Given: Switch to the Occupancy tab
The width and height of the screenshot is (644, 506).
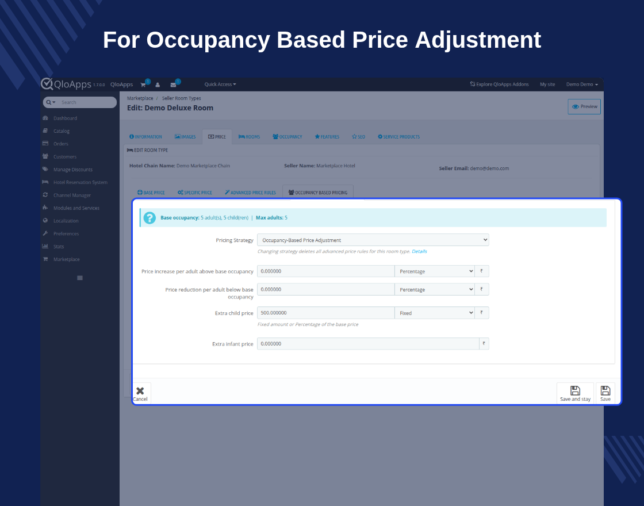Looking at the screenshot, I should coord(287,137).
